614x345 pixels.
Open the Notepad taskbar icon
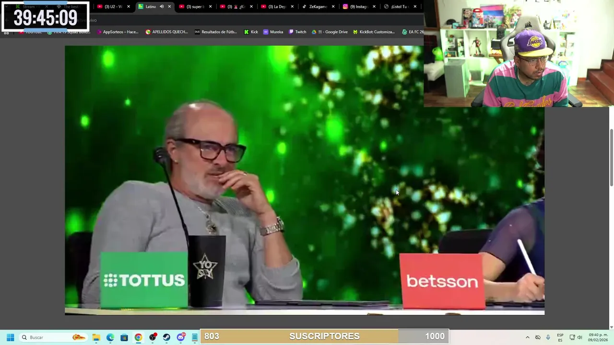point(195,337)
